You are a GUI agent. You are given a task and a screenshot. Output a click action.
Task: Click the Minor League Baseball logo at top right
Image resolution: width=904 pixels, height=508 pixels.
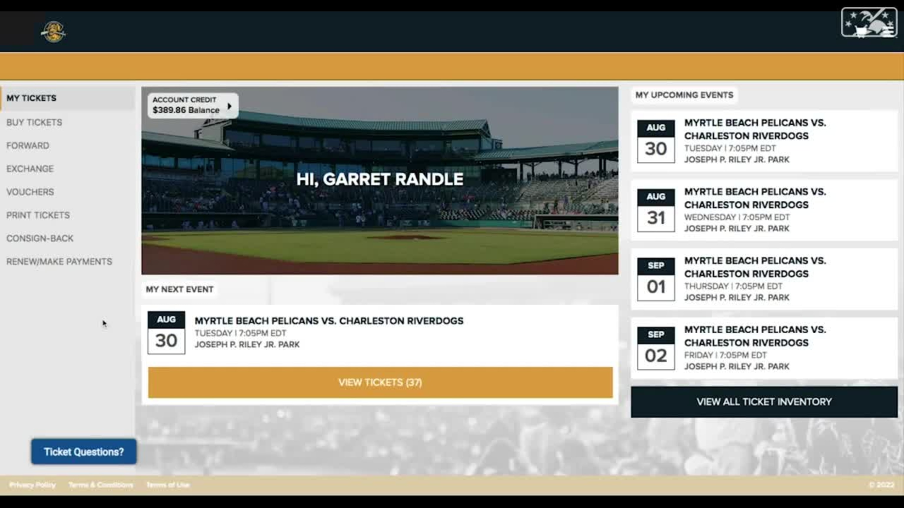(x=869, y=23)
